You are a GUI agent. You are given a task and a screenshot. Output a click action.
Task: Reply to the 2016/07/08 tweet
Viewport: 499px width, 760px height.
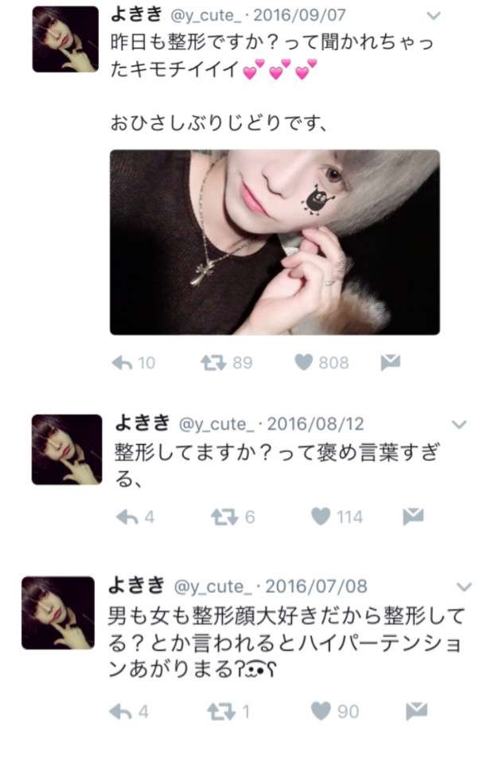pyautogui.click(x=120, y=711)
